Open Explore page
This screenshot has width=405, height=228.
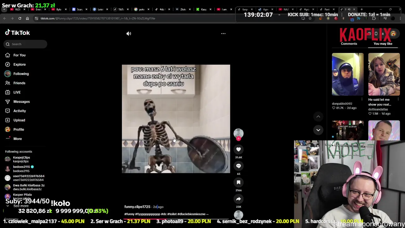(x=20, y=64)
